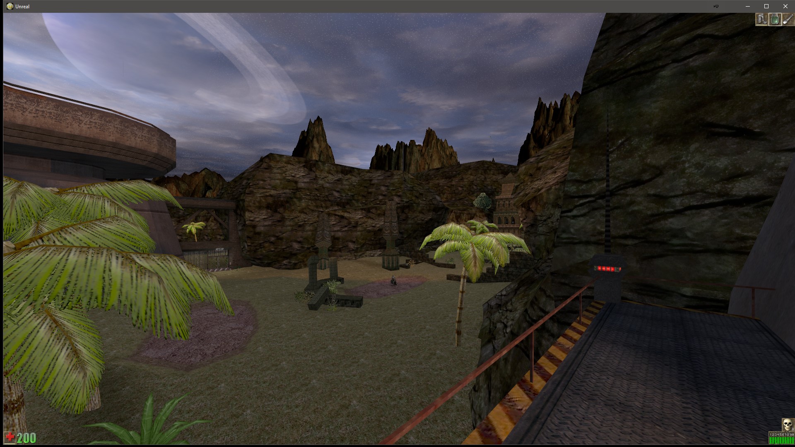
Task: Select the jump boots inventory item
Action: [762, 19]
